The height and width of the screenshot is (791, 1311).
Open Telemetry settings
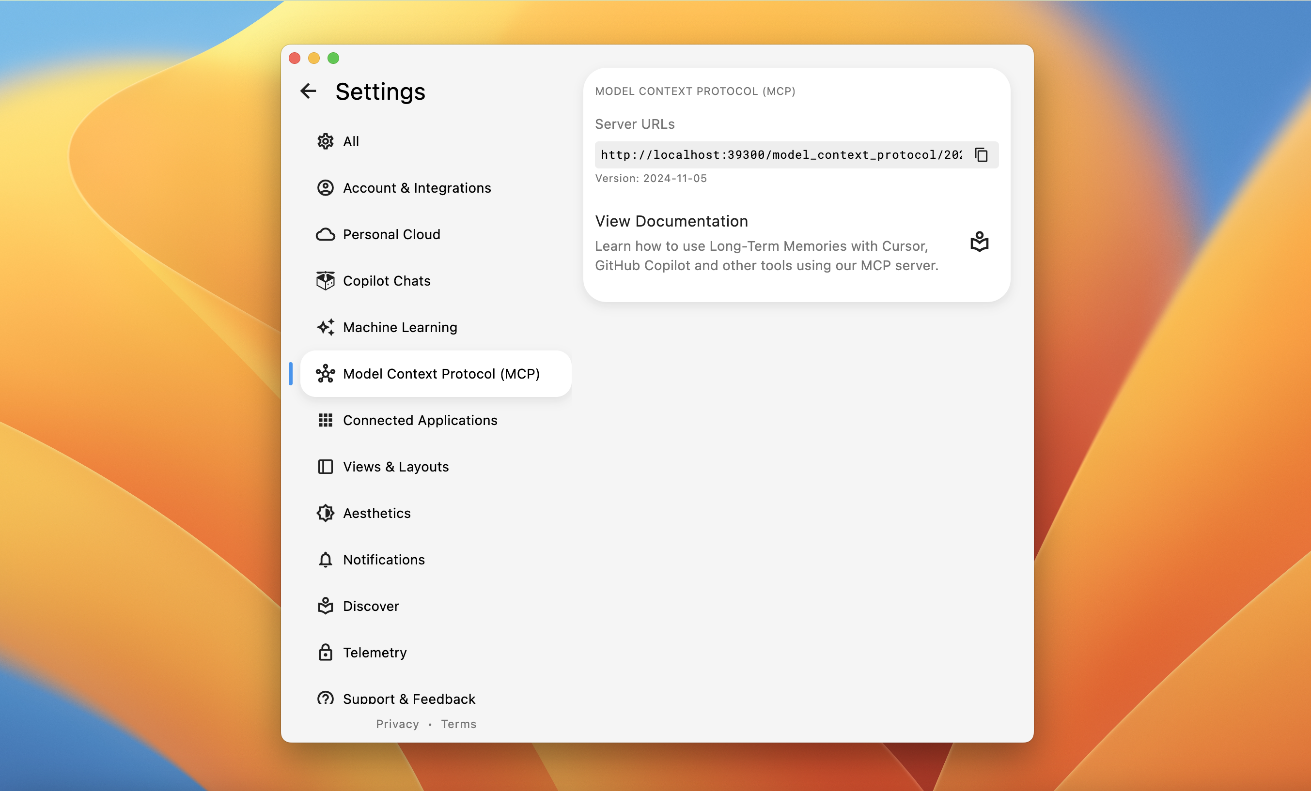pyautogui.click(x=436, y=652)
